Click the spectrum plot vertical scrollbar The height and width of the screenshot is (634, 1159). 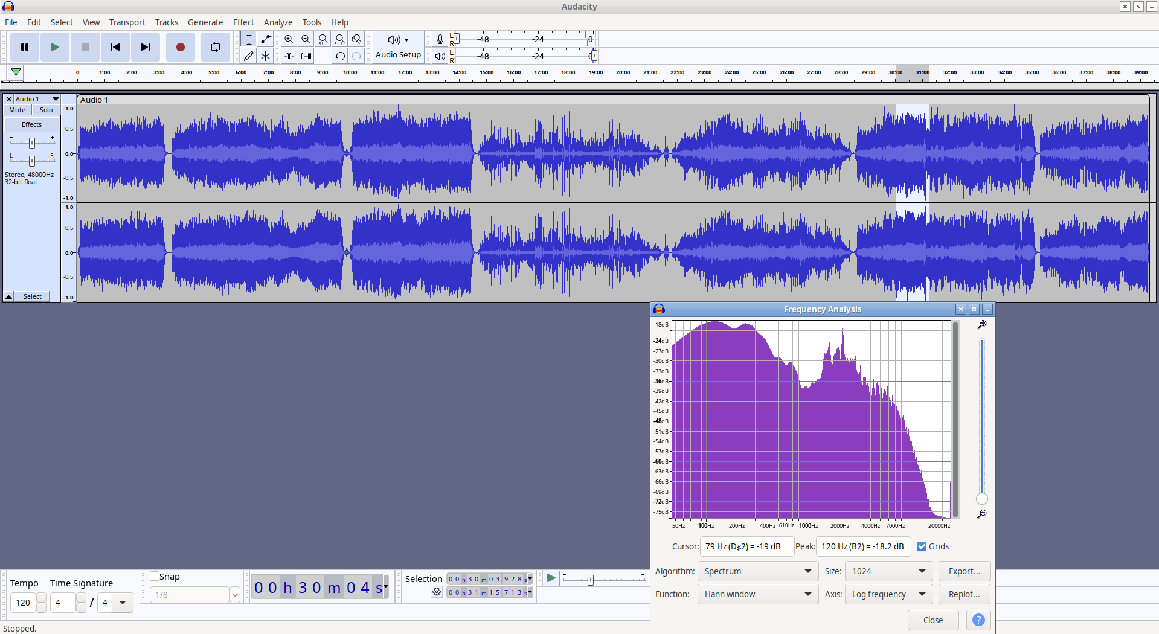(x=955, y=420)
